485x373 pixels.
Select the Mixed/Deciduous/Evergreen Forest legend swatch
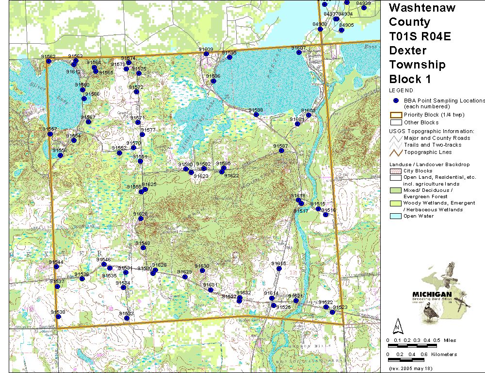click(x=395, y=190)
